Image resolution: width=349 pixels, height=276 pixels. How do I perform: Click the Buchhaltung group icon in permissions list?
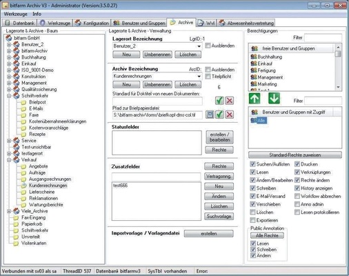tap(254, 57)
